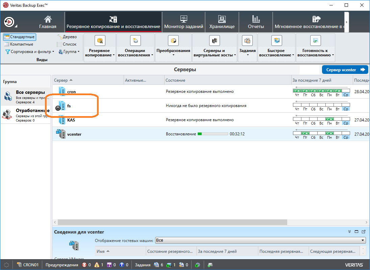Select the cron server icon
Screen dimensions: 370x270
point(62,91)
